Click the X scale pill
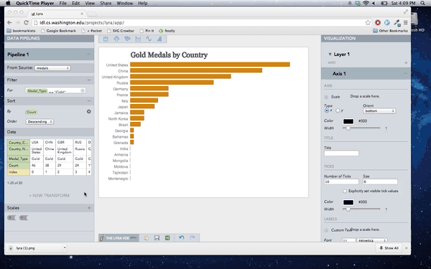This screenshot has height=269, width=431. coord(11,218)
